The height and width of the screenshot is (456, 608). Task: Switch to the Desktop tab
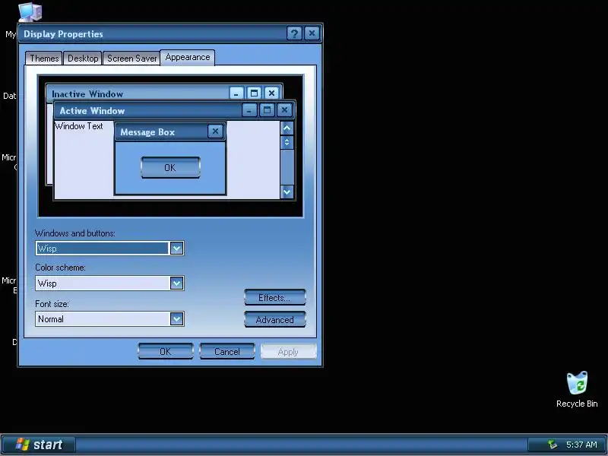83,59
